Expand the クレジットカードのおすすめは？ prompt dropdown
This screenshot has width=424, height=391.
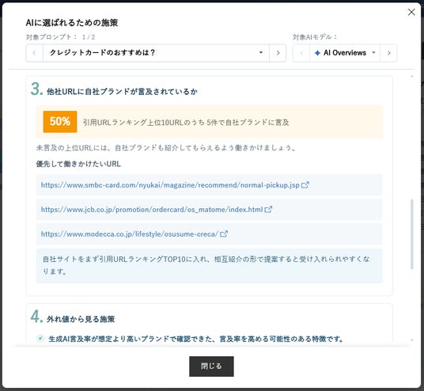click(x=156, y=53)
